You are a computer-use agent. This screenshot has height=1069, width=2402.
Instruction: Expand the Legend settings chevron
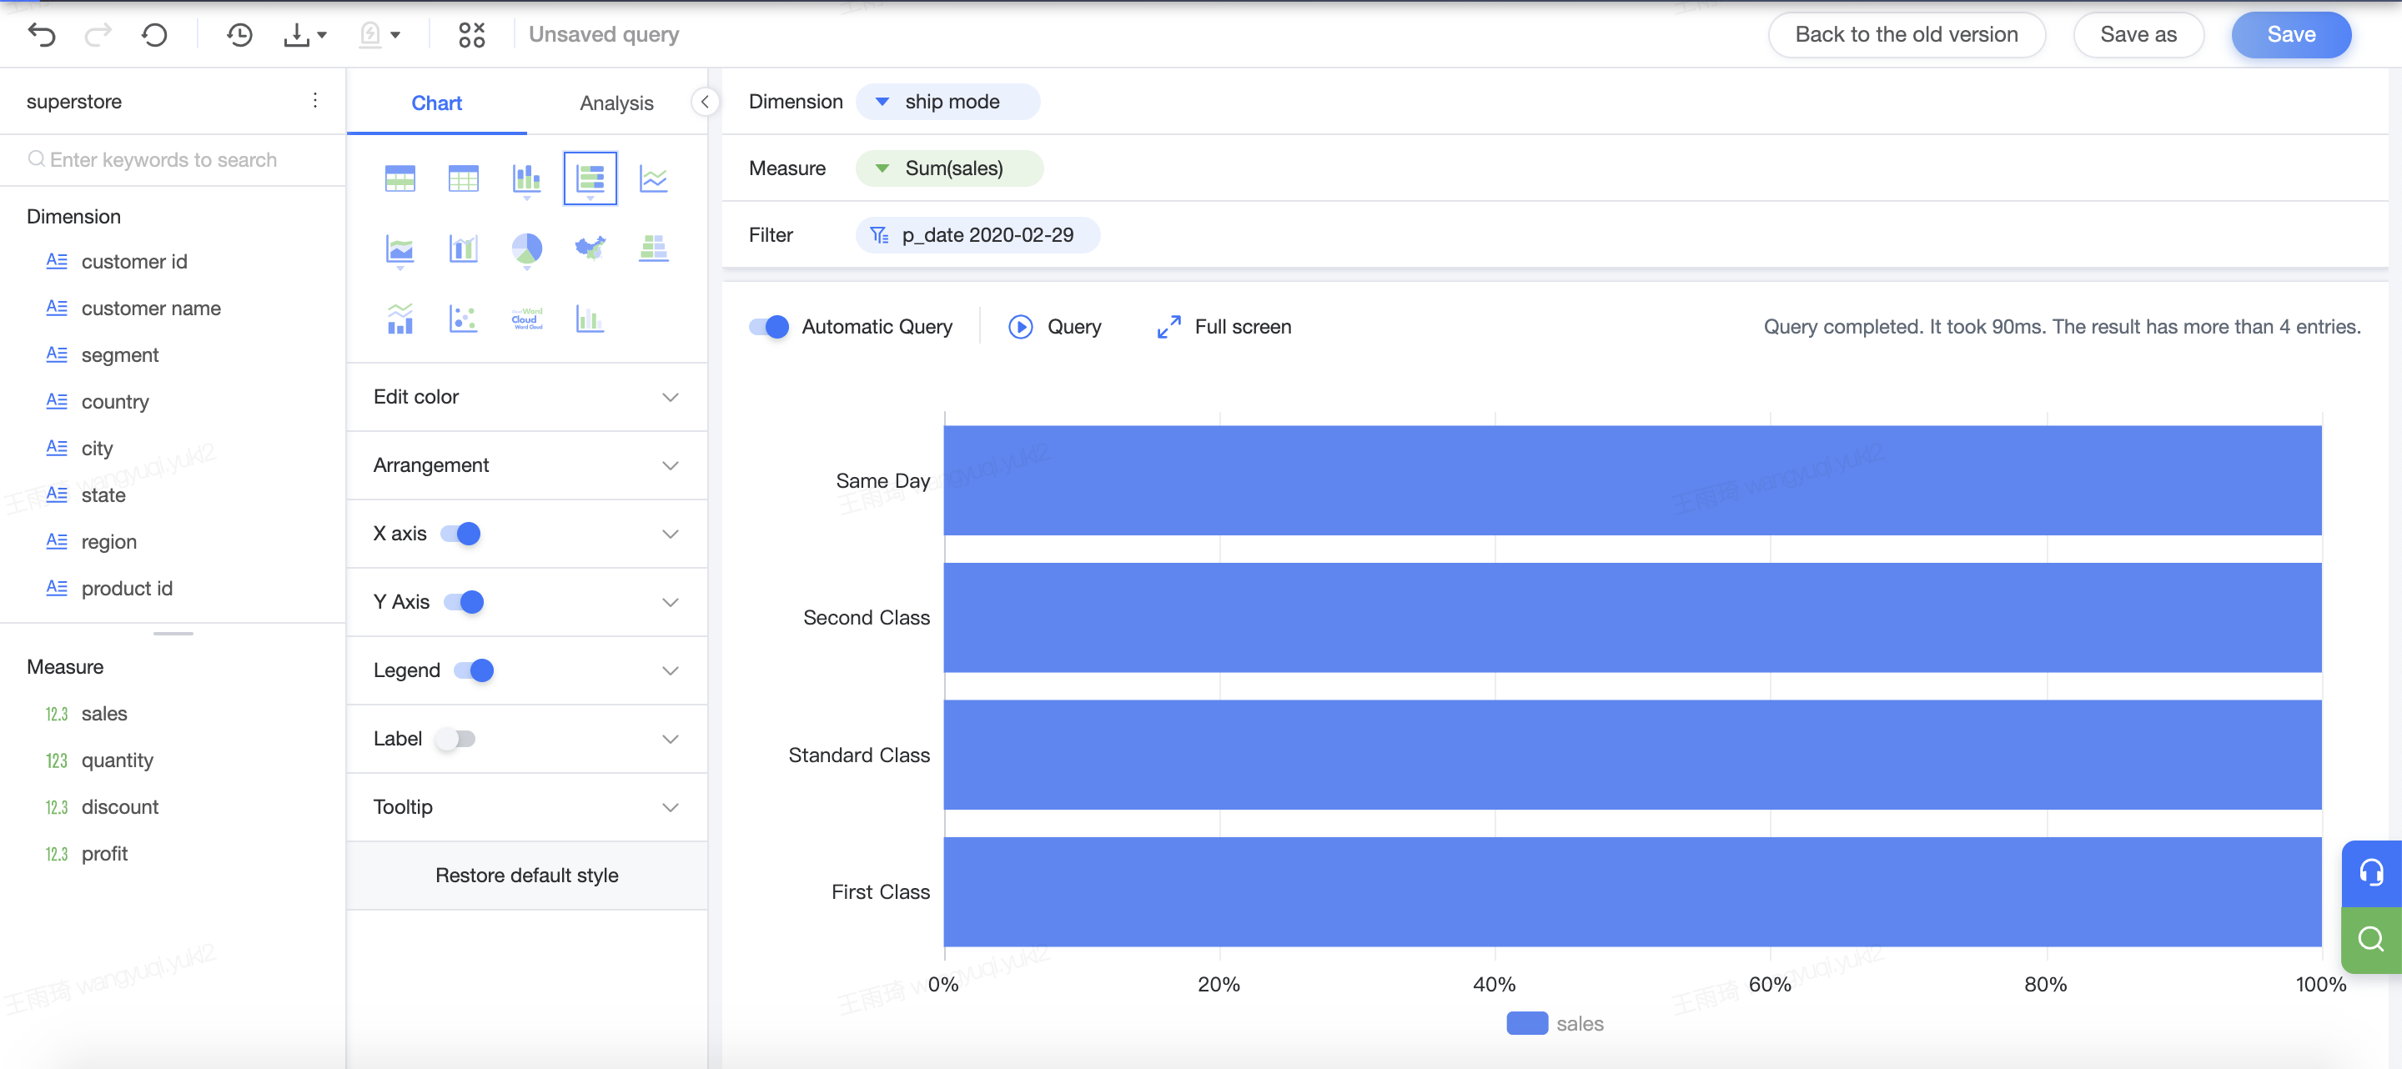pos(670,670)
